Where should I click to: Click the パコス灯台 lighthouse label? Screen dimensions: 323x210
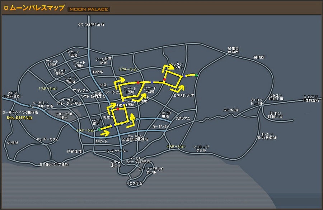pos(135,183)
